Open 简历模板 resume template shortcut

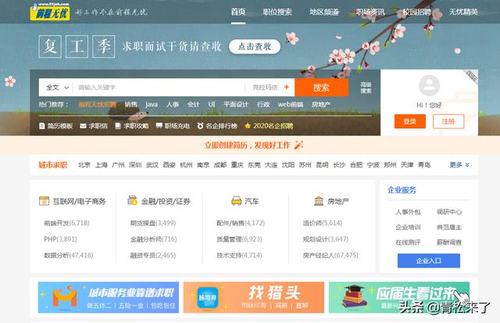pyautogui.click(x=55, y=125)
